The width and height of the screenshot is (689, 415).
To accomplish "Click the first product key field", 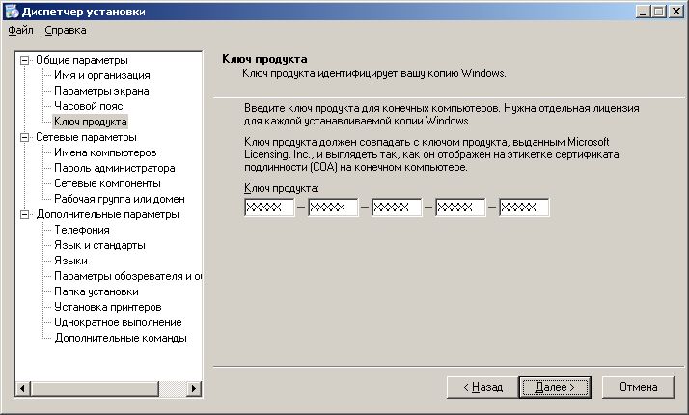I will point(269,207).
